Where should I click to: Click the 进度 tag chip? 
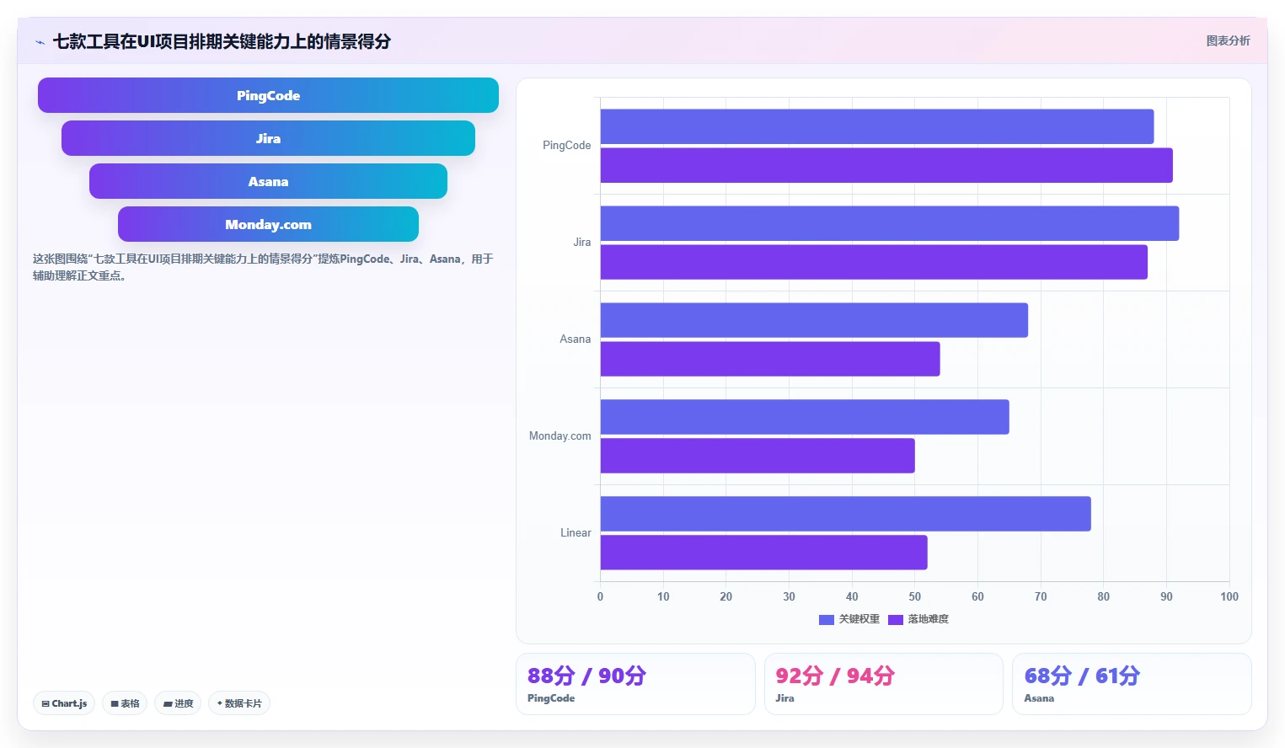pyautogui.click(x=178, y=703)
